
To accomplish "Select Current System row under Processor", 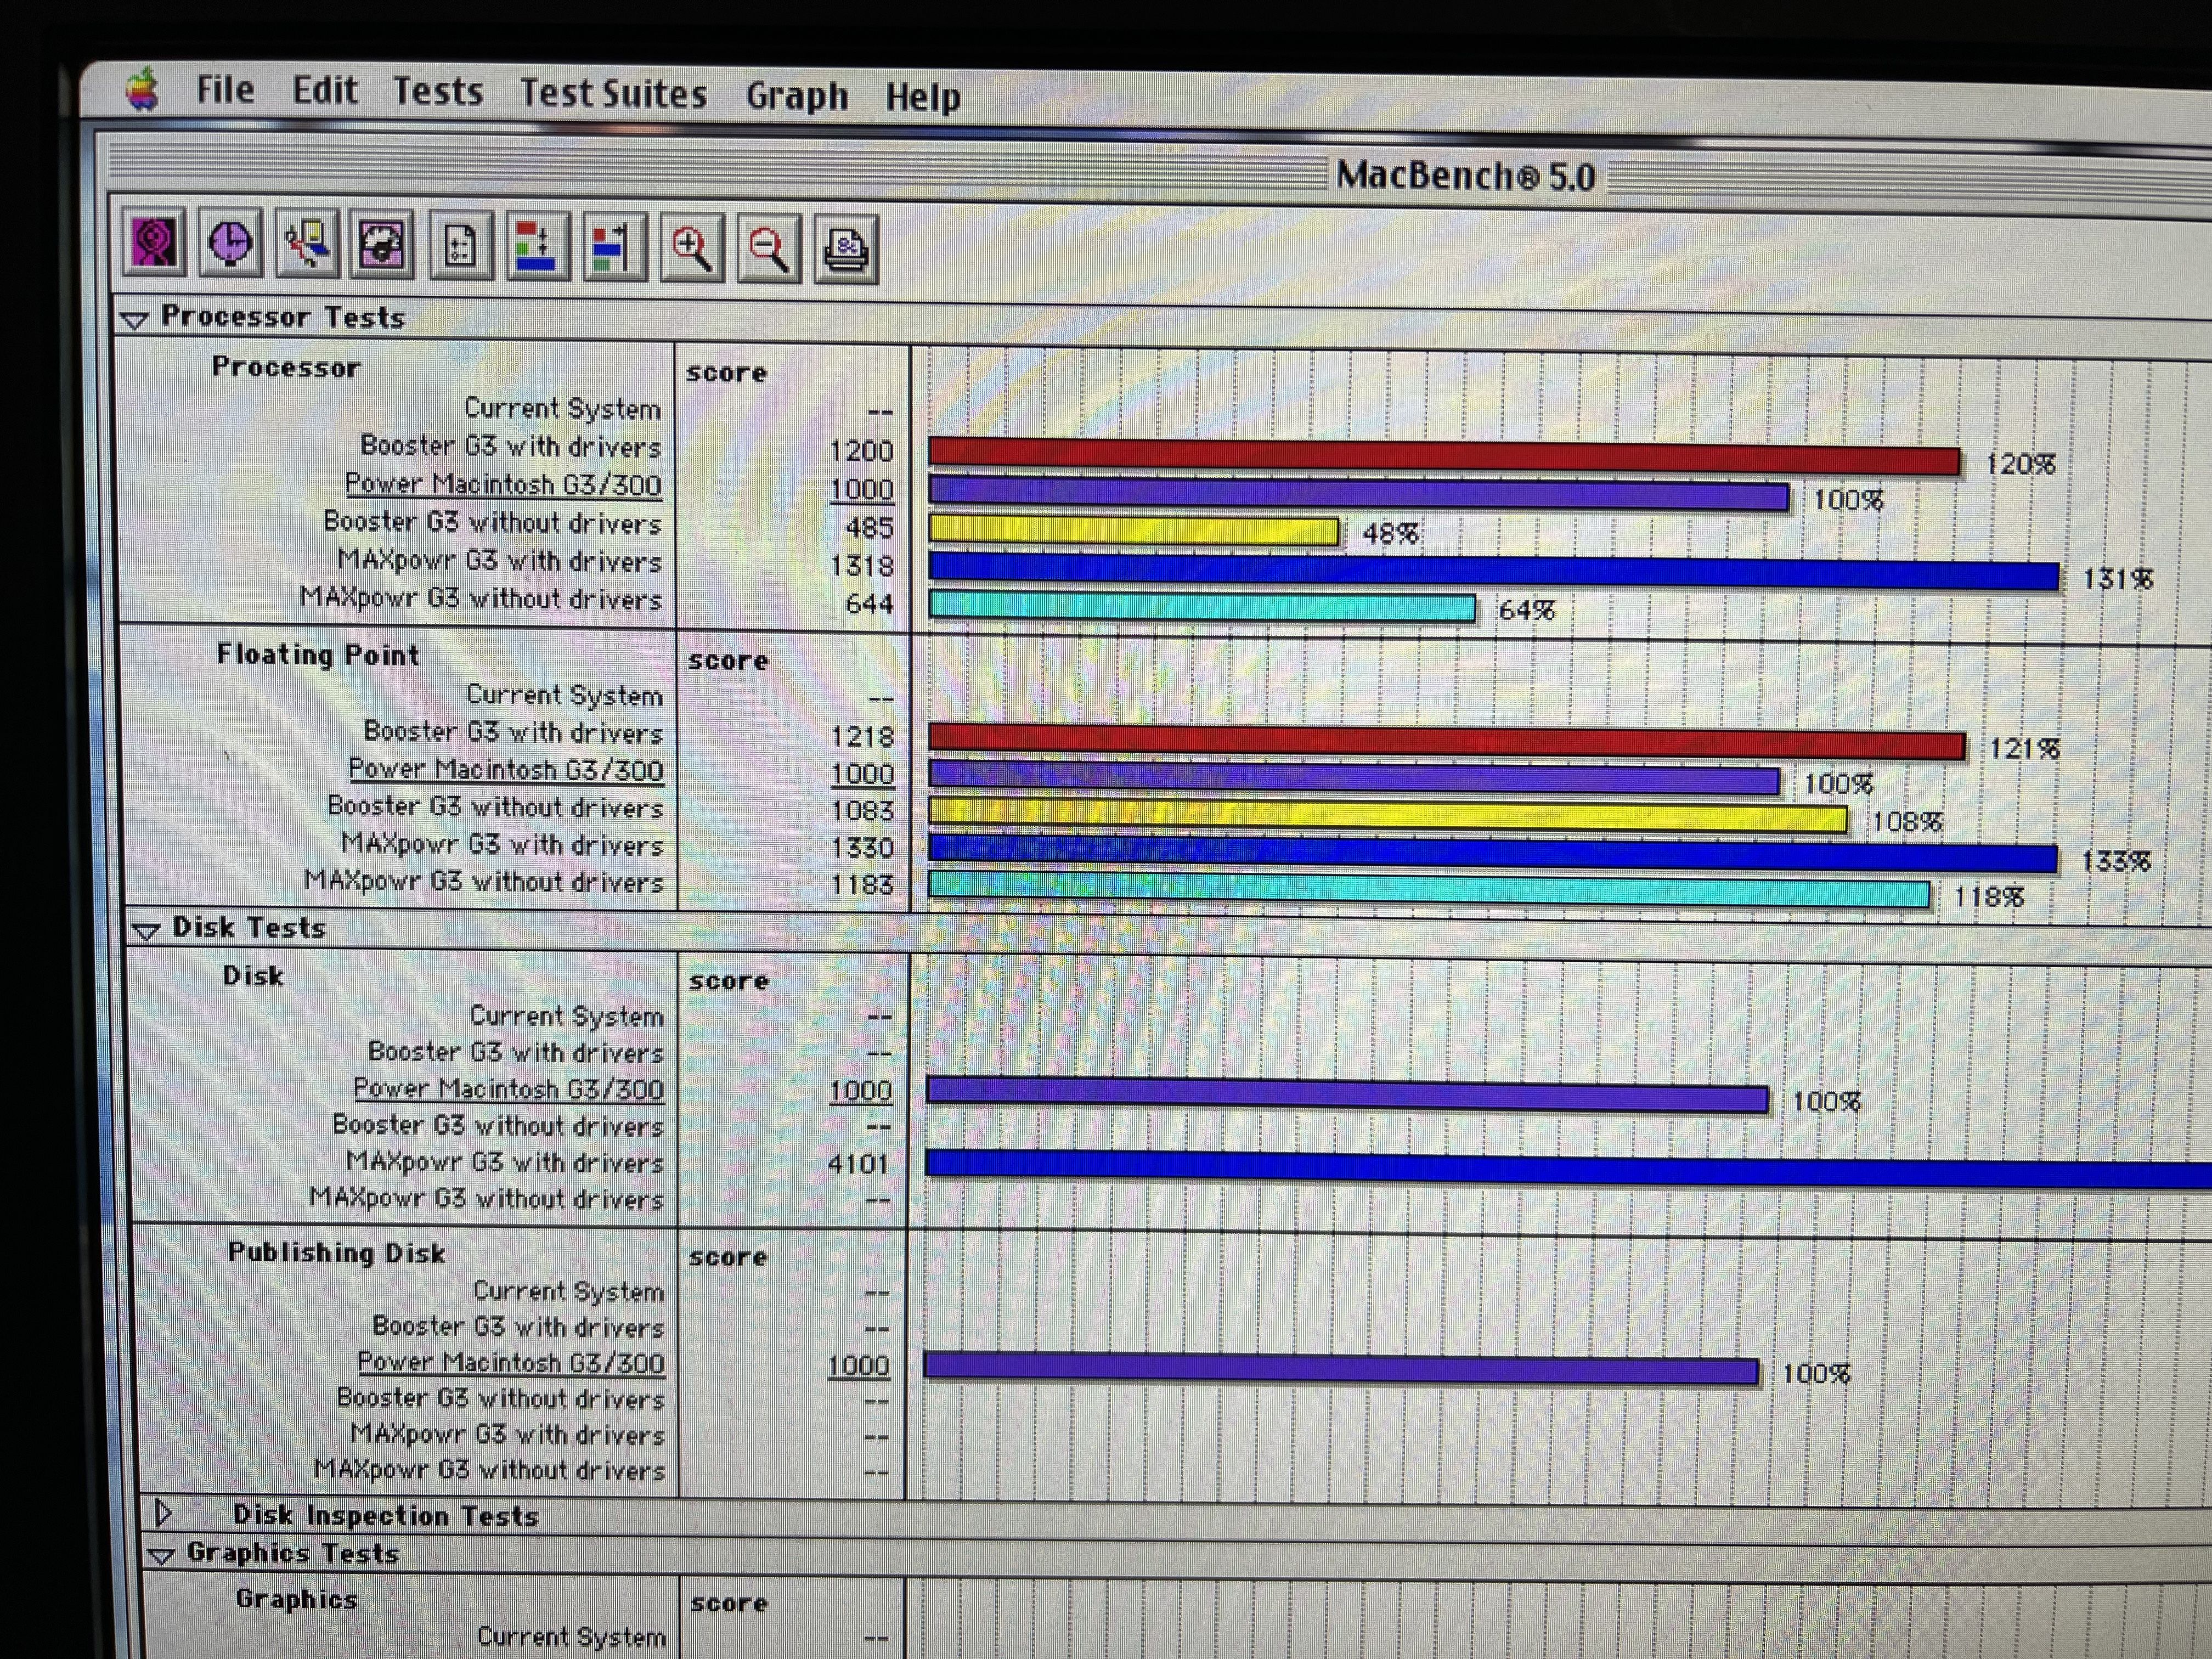I will point(562,409).
